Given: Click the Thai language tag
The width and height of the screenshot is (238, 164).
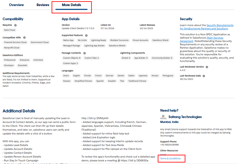Looking at the screenshot, I should (122, 81).
